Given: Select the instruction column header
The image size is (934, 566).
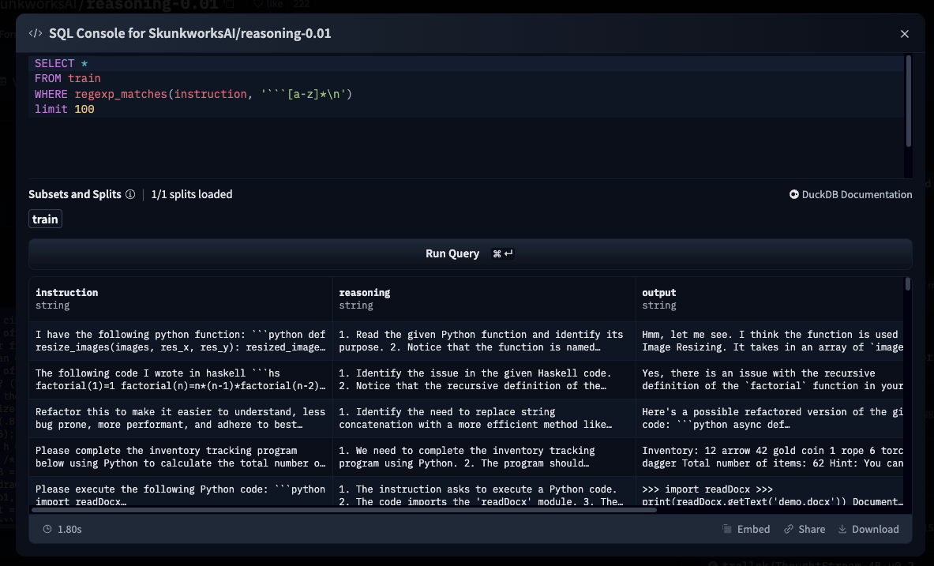Looking at the screenshot, I should [x=67, y=292].
